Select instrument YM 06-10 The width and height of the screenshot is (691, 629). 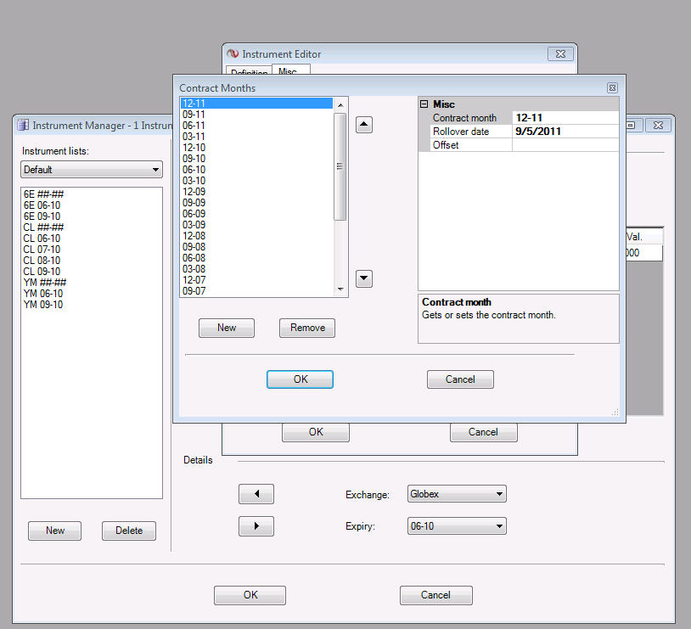tap(43, 293)
